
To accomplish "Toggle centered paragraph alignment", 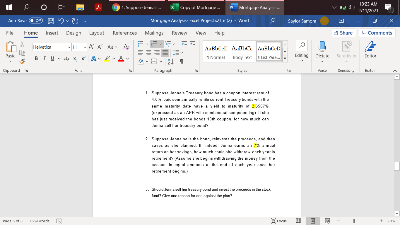I will [149, 53].
